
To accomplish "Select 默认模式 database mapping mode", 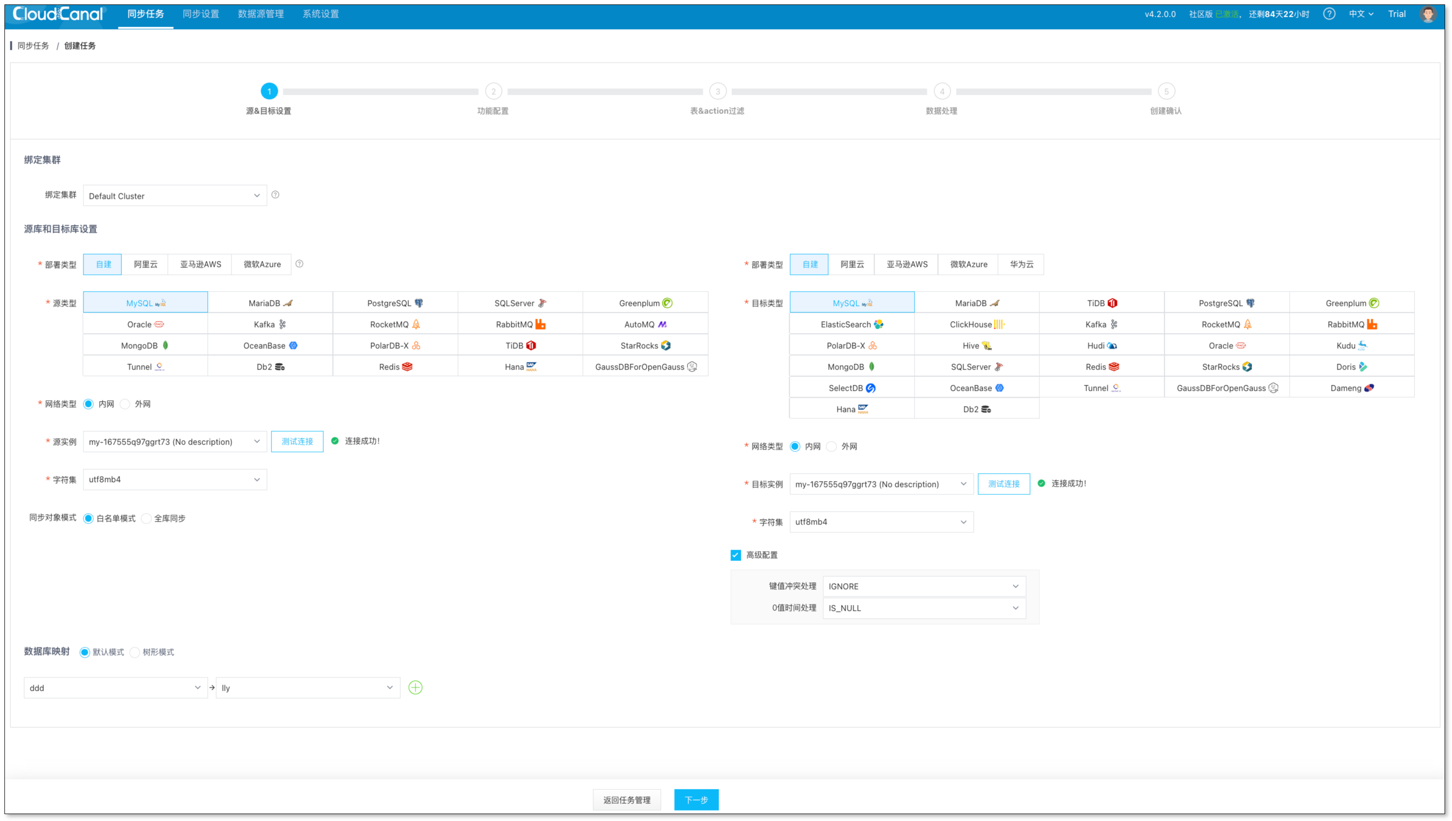I will point(84,652).
